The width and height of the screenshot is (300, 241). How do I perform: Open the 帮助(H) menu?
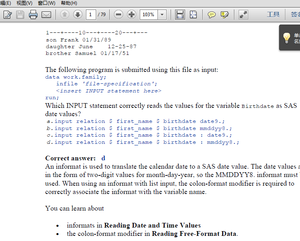[x=69, y=3]
